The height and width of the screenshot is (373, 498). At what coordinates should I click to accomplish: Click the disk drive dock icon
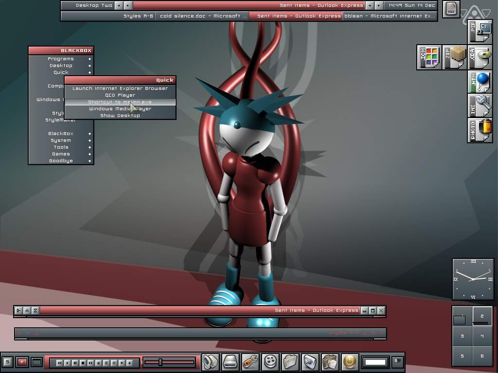(231, 362)
